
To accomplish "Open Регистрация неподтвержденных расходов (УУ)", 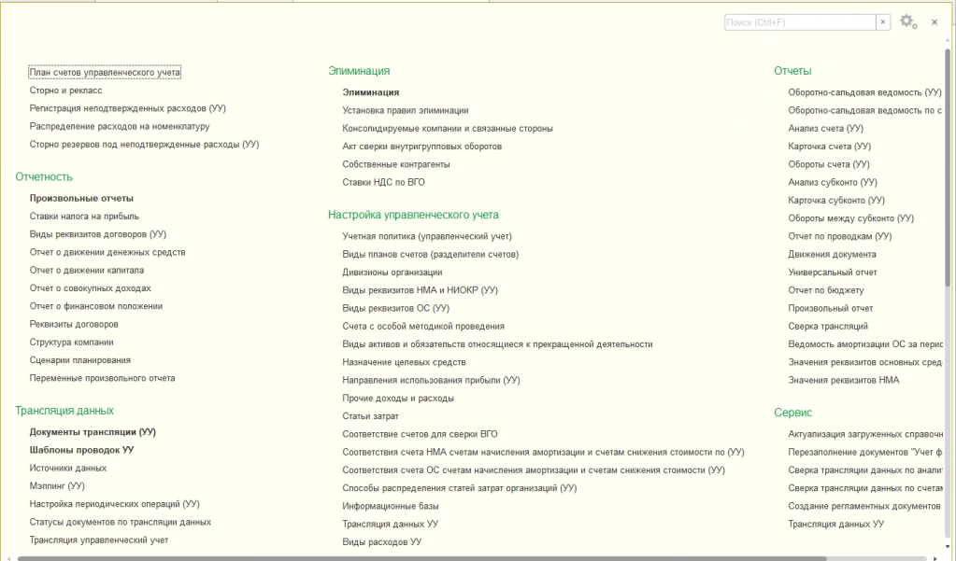I will coord(127,108).
